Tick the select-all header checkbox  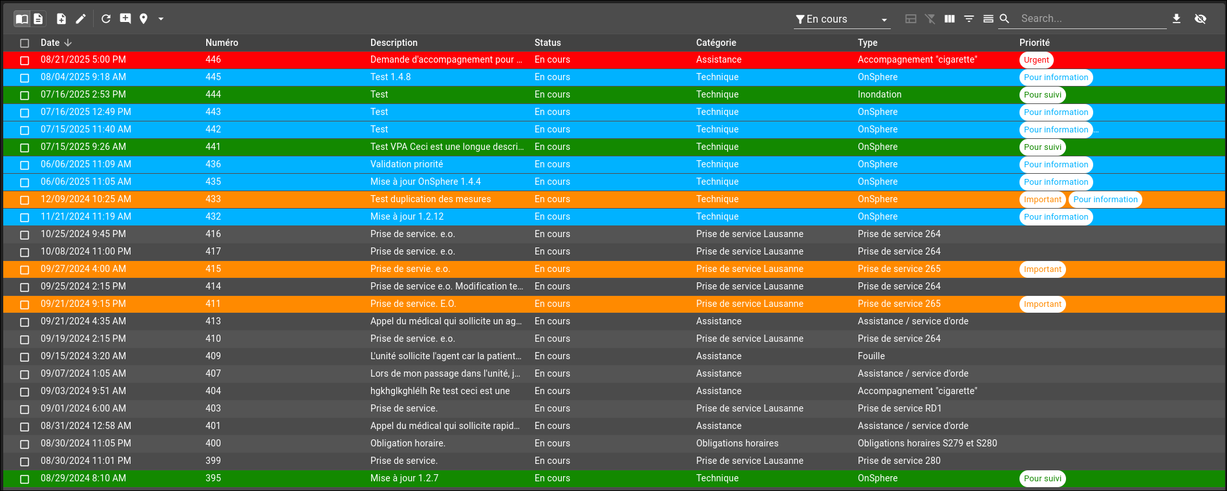click(x=25, y=43)
